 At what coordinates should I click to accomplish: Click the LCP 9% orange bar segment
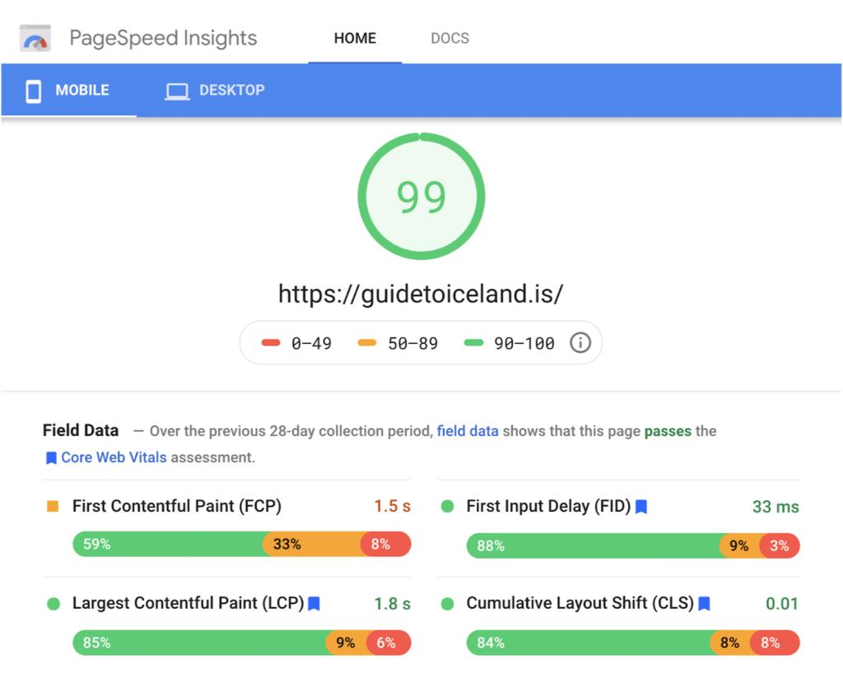coord(347,643)
